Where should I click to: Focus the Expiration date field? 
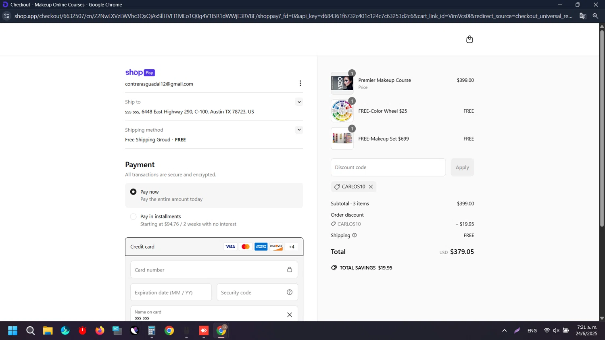pyautogui.click(x=171, y=292)
